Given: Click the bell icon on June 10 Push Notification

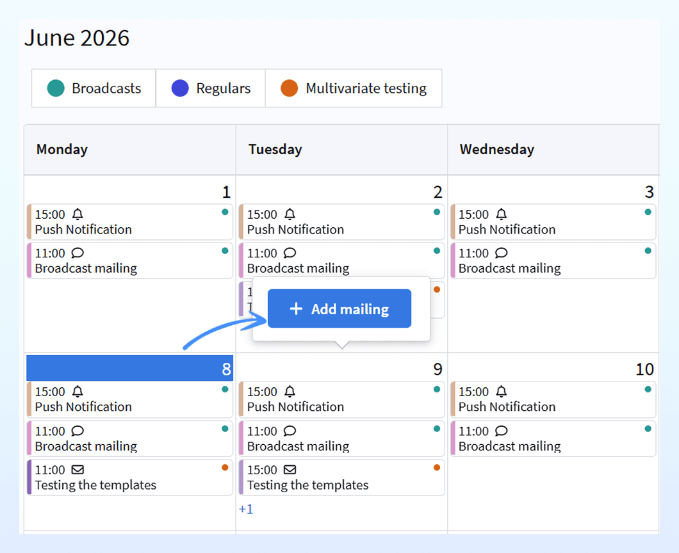Looking at the screenshot, I should pyautogui.click(x=501, y=391).
